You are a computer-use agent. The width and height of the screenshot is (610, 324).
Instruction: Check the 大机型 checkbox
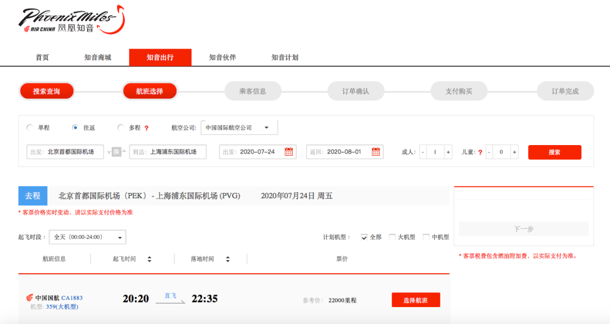392,237
